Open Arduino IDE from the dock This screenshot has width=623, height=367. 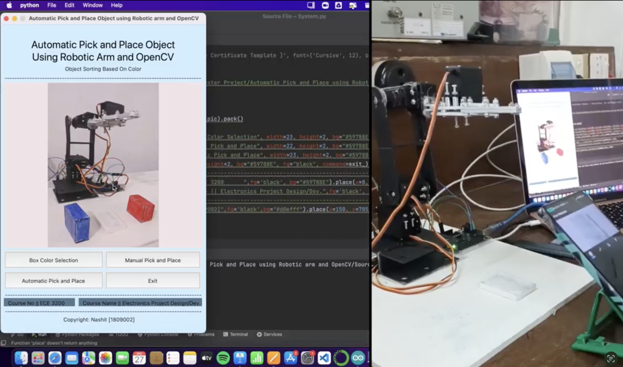tap(358, 358)
